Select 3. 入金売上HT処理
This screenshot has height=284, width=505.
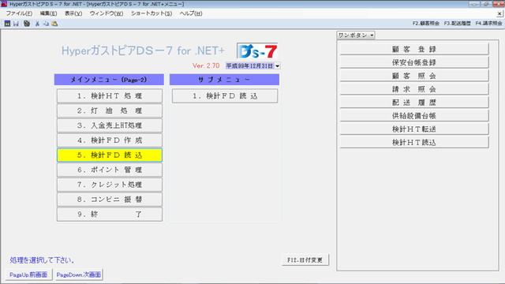[x=110, y=125]
